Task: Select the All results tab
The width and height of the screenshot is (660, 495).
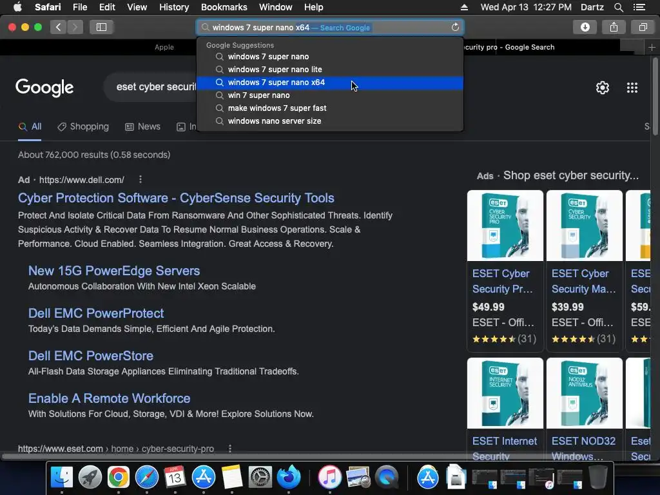Action: coord(30,127)
